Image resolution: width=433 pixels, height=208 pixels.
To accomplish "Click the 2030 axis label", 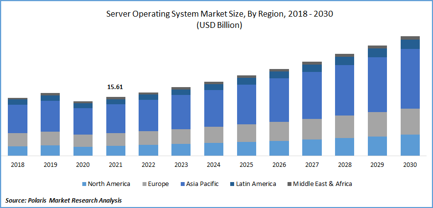I will click(410, 165).
